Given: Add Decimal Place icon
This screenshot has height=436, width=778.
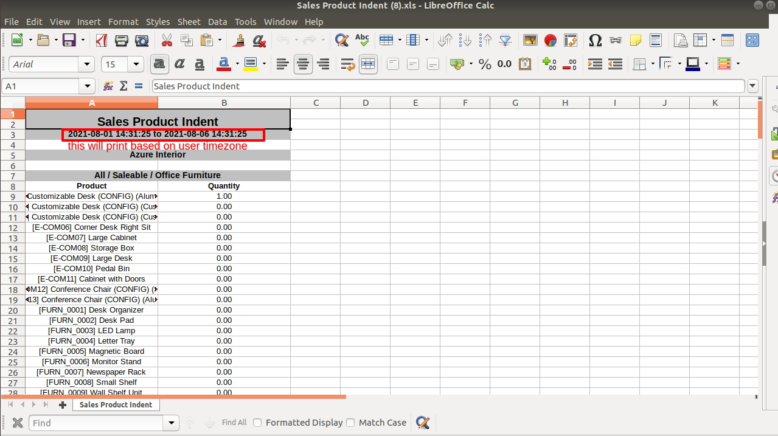Looking at the screenshot, I should click(549, 64).
